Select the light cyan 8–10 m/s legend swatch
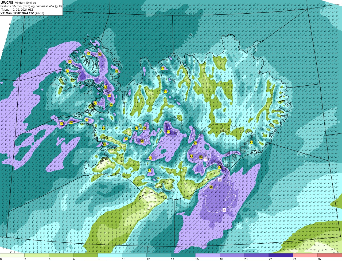The image size is (342, 261). pos(110,255)
